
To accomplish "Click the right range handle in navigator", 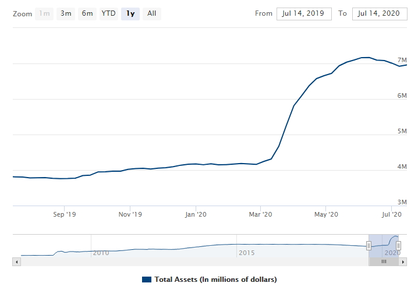I will click(x=398, y=246).
